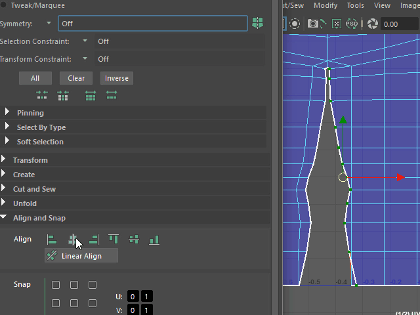
Task: Click the align top icon in Align row
Action: (114, 240)
